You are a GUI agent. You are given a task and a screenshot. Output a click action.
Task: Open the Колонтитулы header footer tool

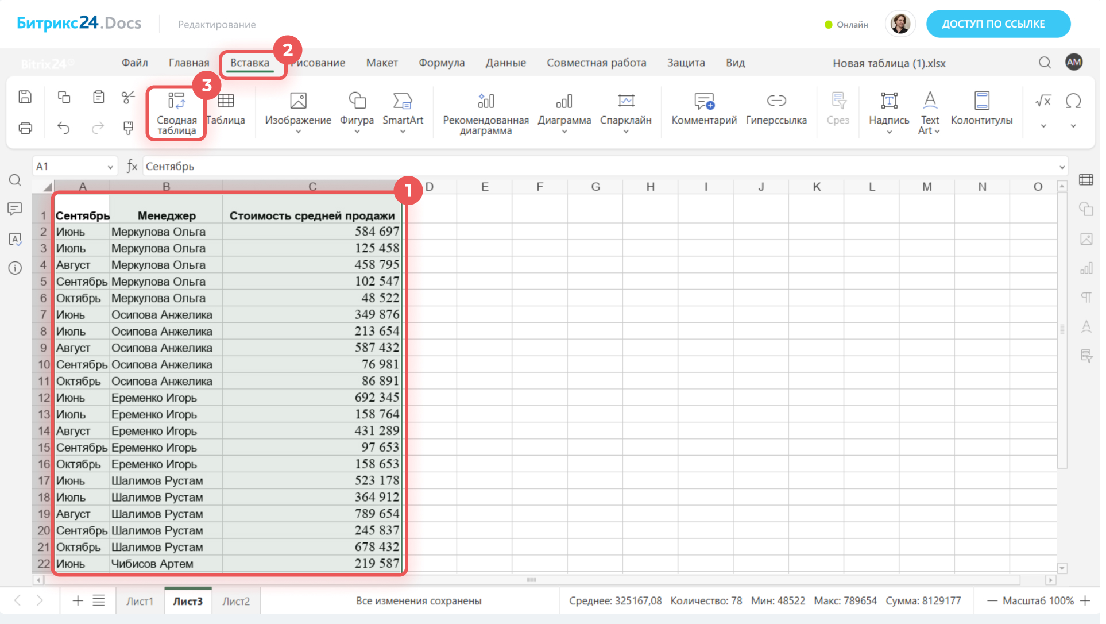pyautogui.click(x=981, y=102)
